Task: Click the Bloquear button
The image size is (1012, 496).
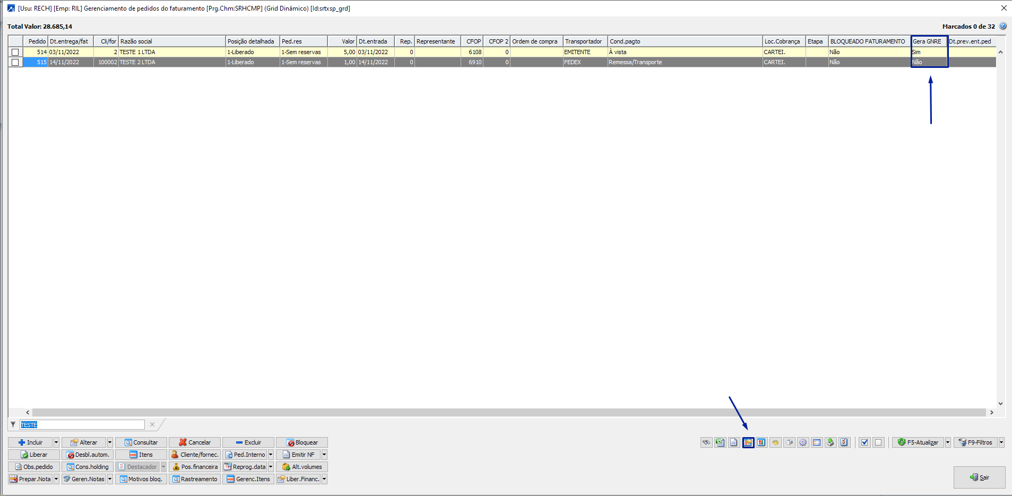Action: tap(302, 442)
